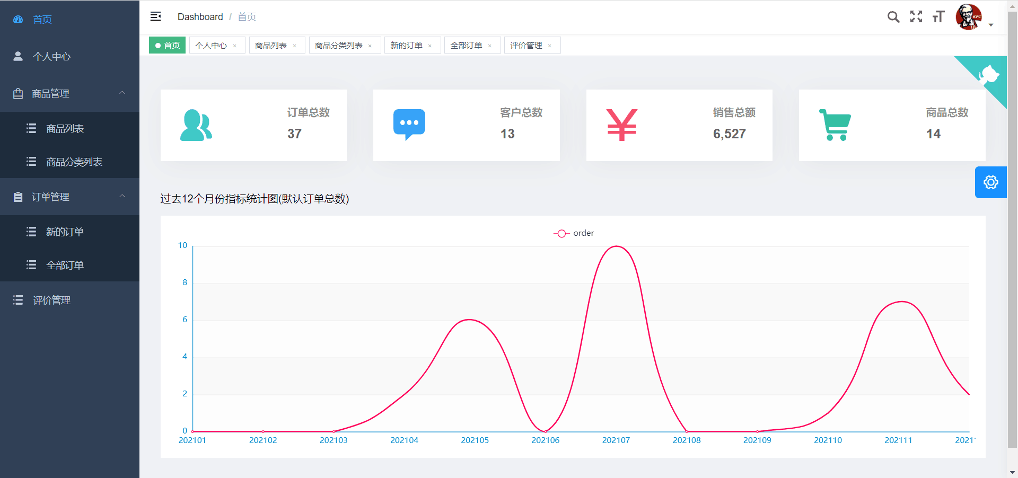1018x478 pixels.
Task: Click the 202107 peak on the chart
Action: [616, 246]
